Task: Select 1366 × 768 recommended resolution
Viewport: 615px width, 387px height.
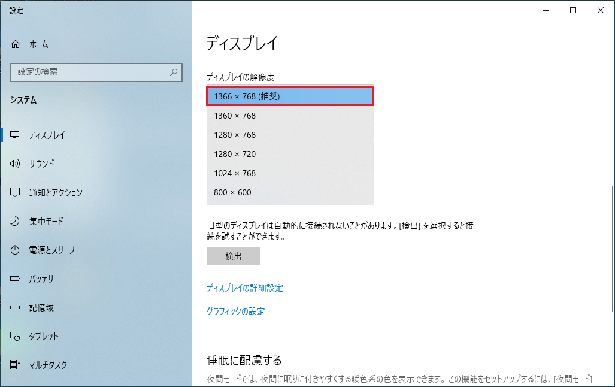Action: tap(290, 96)
